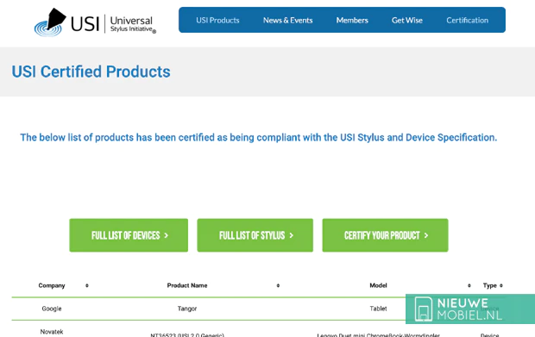The width and height of the screenshot is (535, 337).
Task: Sort table by Company column arrows
Action: (87, 285)
